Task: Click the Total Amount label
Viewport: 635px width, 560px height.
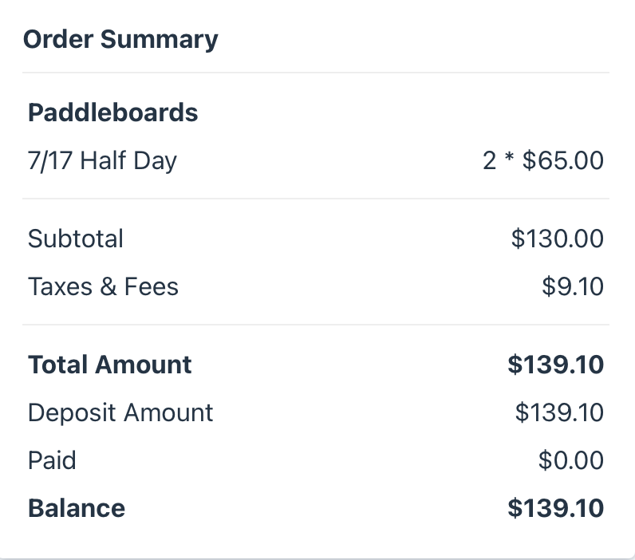Action: 110,365
